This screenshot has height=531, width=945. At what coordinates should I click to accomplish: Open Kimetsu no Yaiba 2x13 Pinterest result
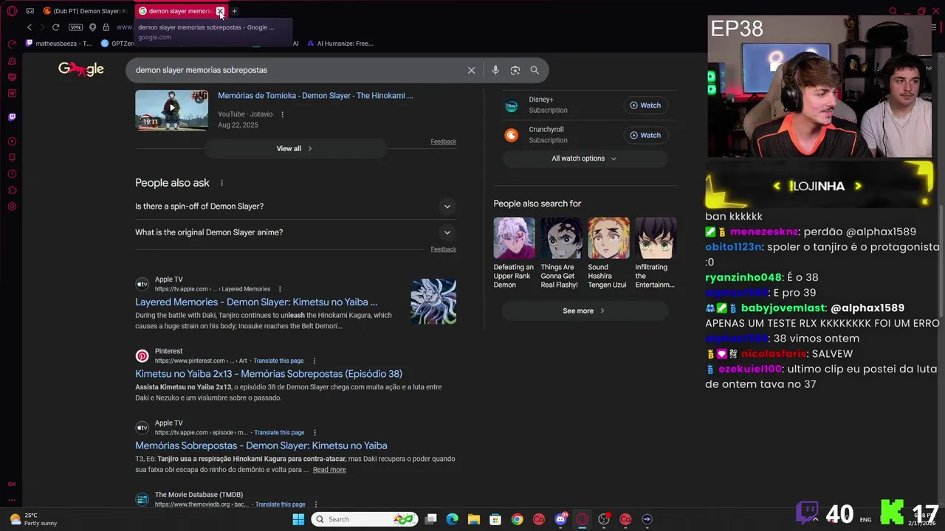pos(269,374)
